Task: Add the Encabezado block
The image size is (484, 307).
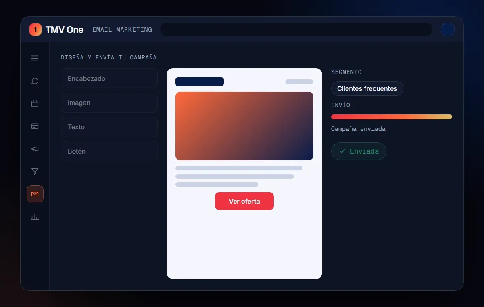Action: [109, 78]
